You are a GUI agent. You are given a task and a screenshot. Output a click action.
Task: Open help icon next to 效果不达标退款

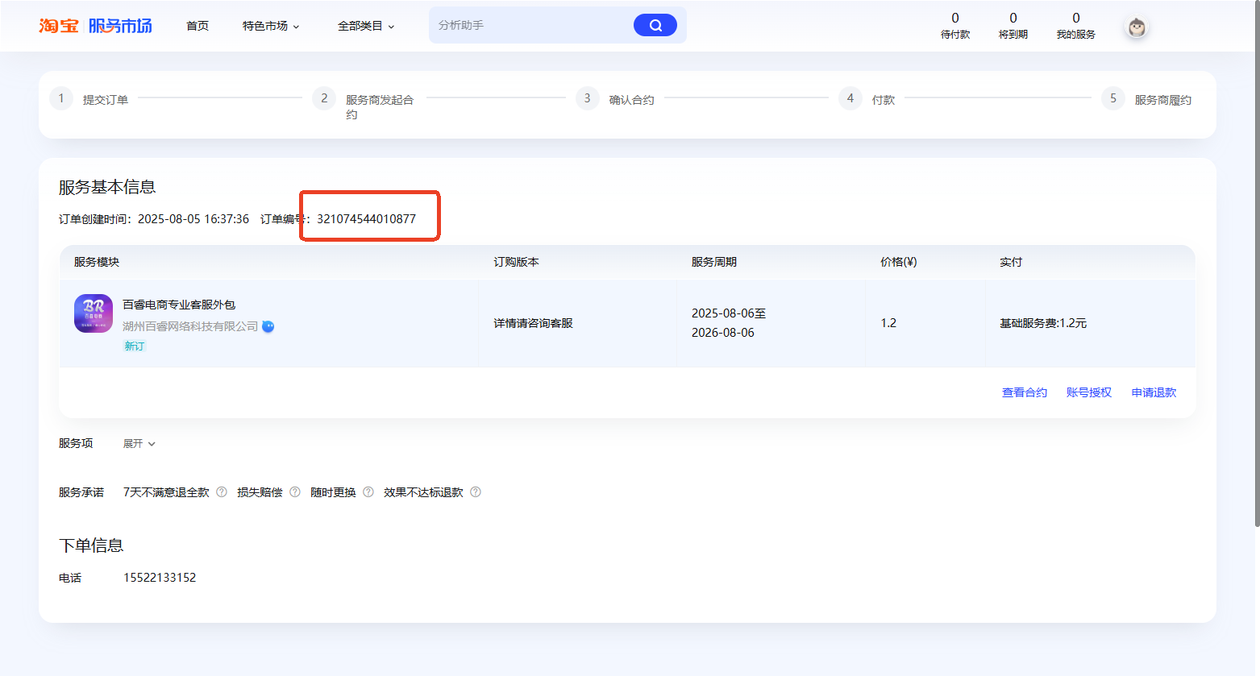(476, 491)
